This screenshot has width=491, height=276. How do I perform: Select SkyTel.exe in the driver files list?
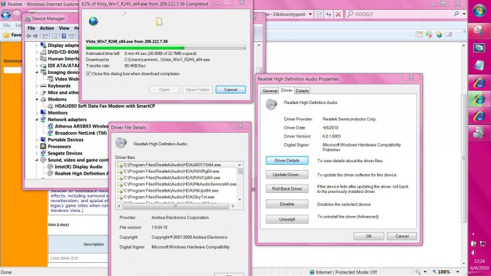[169, 197]
